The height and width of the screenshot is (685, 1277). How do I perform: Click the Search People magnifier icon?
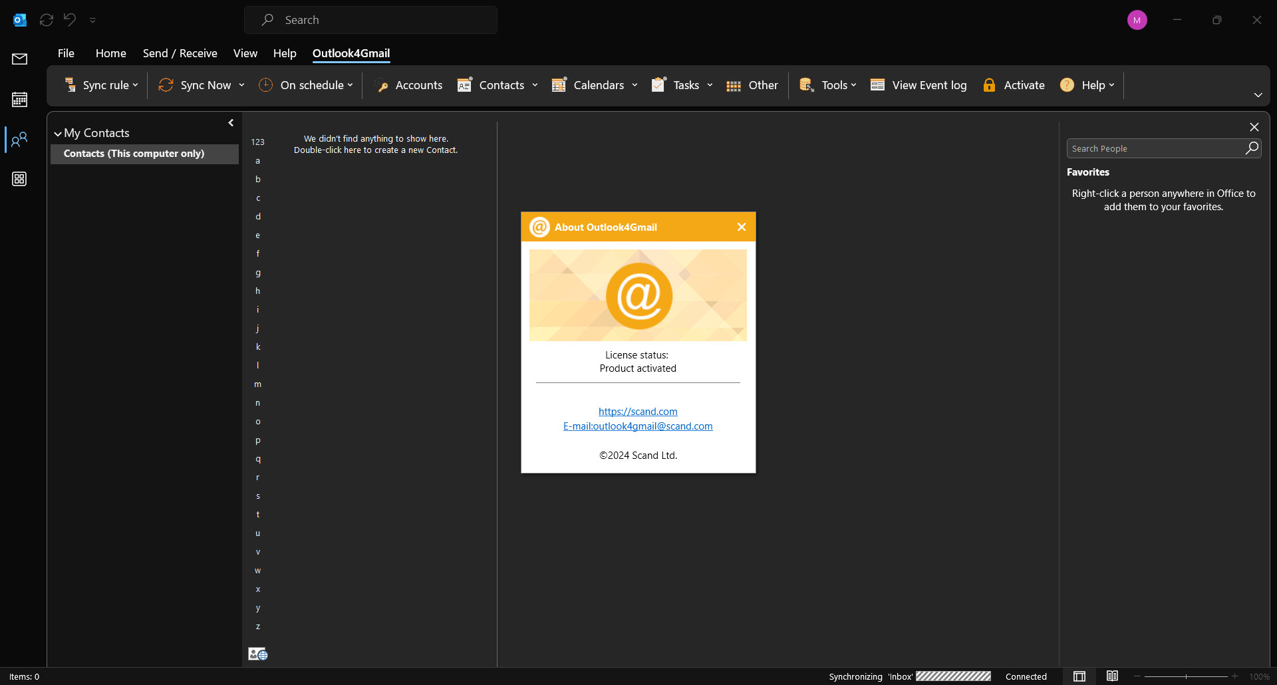1252,148
